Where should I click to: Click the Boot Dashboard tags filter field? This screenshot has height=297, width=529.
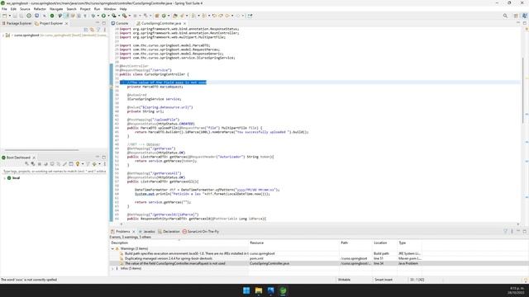click(x=54, y=172)
